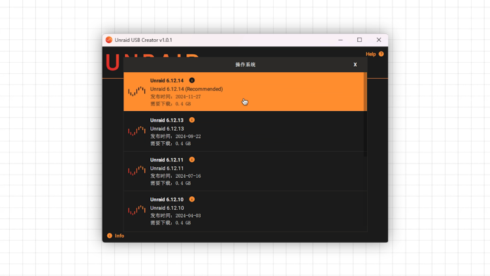Select Unraid 6.12.11 title text
The width and height of the screenshot is (490, 276).
[x=167, y=160]
